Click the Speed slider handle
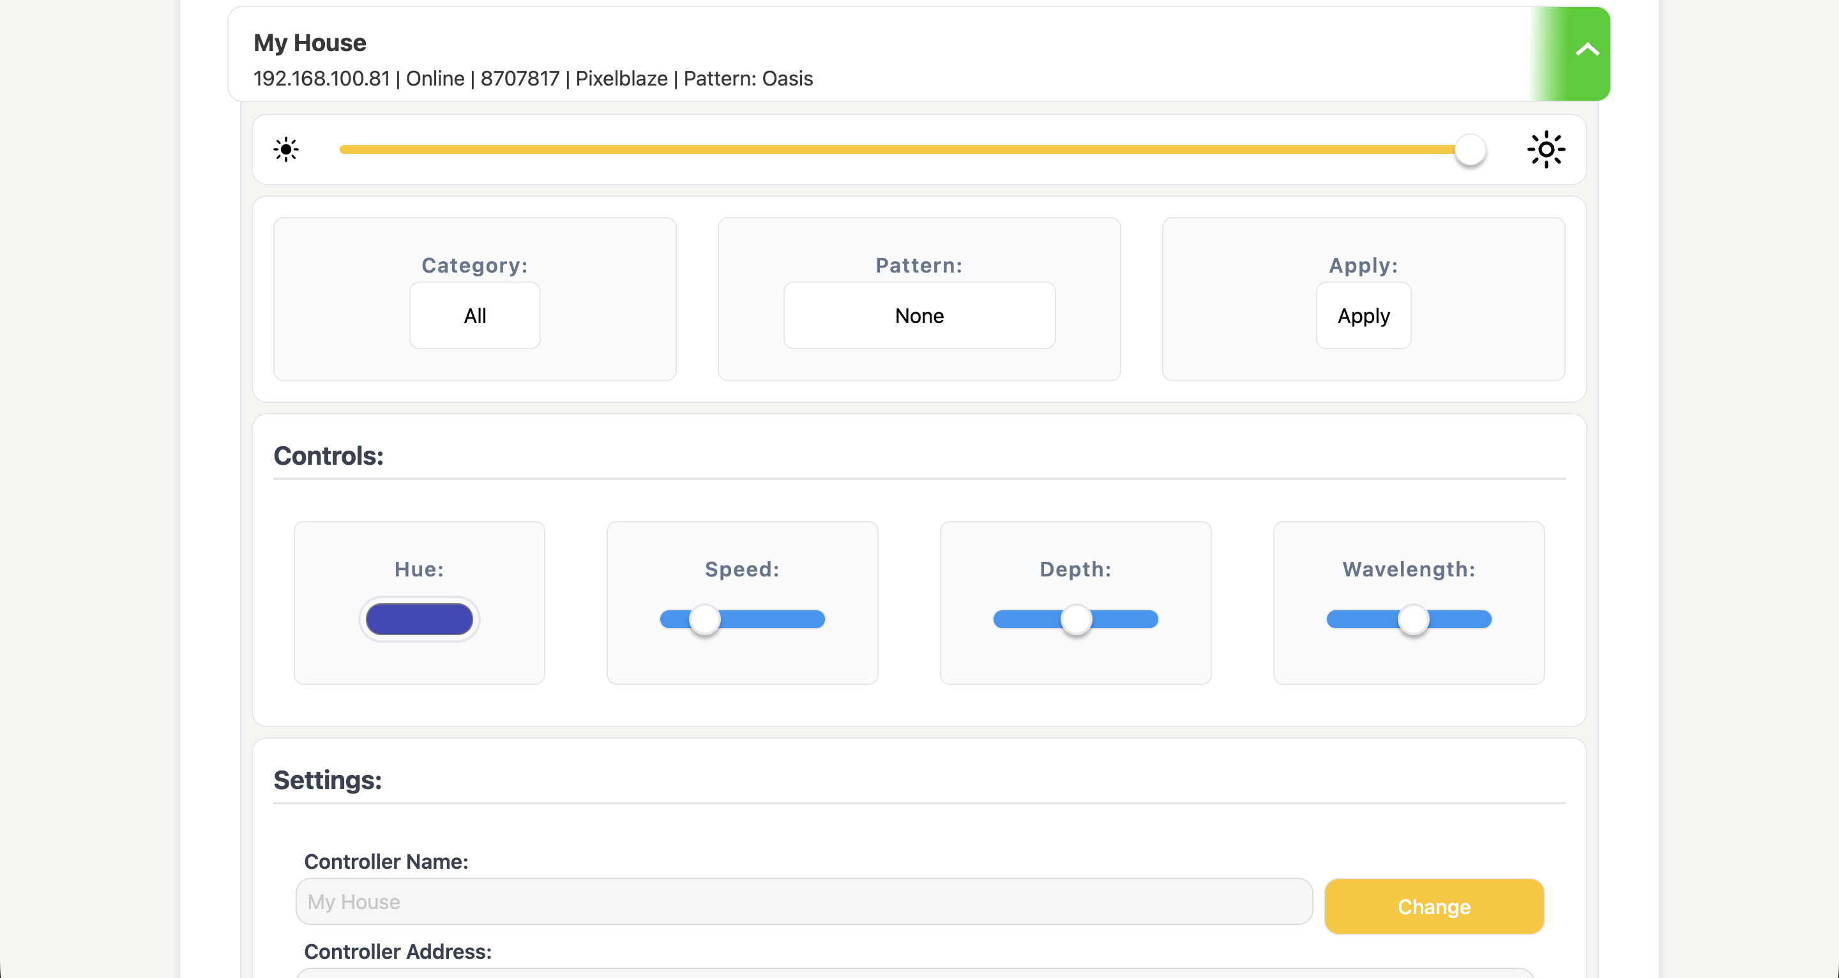 tap(704, 619)
